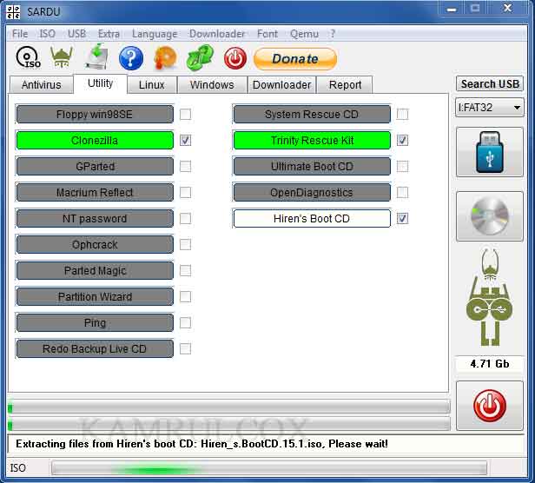Click the upper extraction progress bar

click(229, 407)
